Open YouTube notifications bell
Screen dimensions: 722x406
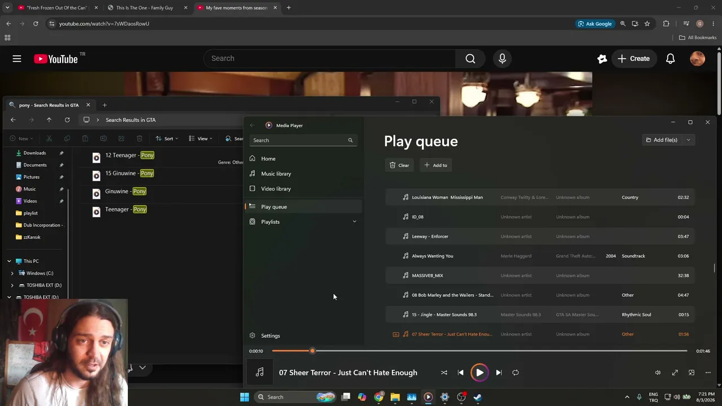[x=670, y=59]
